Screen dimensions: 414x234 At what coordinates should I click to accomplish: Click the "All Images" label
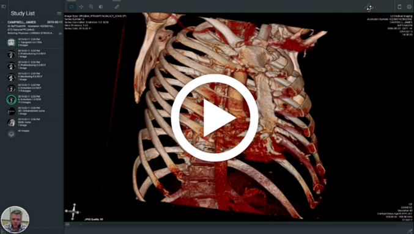(x=24, y=131)
